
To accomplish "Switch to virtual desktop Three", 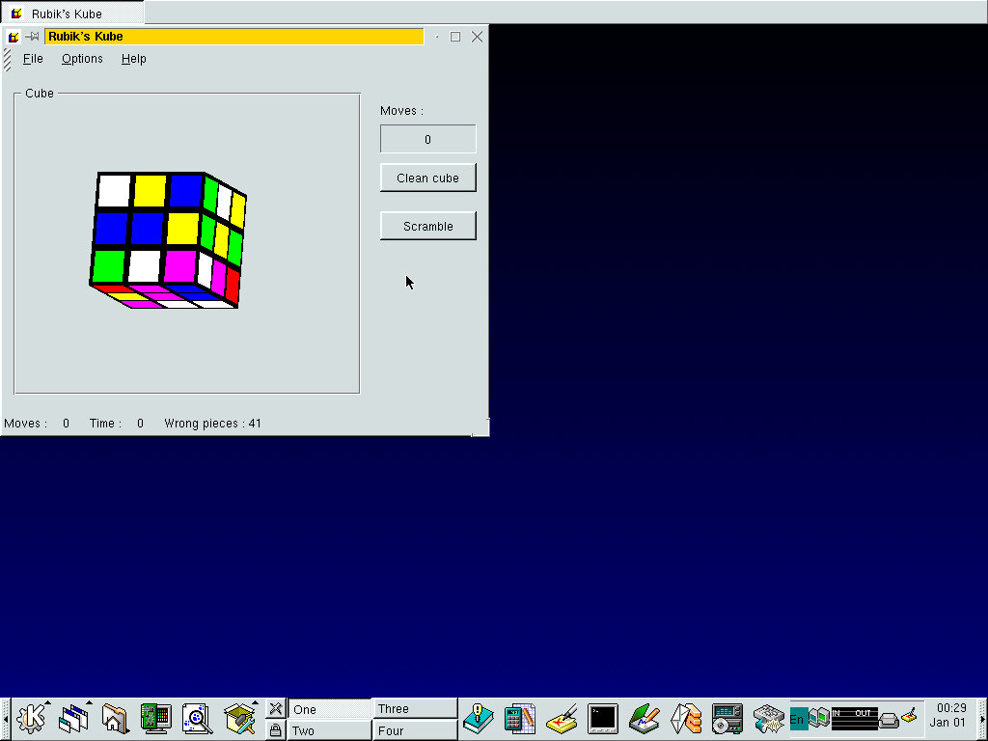I will [x=415, y=708].
